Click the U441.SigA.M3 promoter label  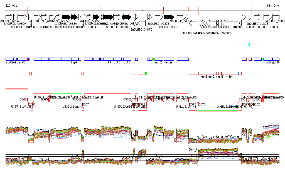click(186, 107)
